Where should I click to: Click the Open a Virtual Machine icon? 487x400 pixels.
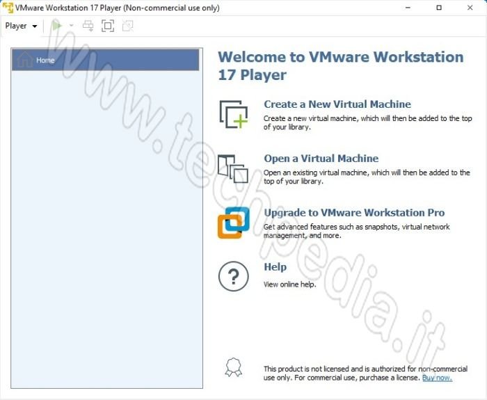[x=233, y=168]
